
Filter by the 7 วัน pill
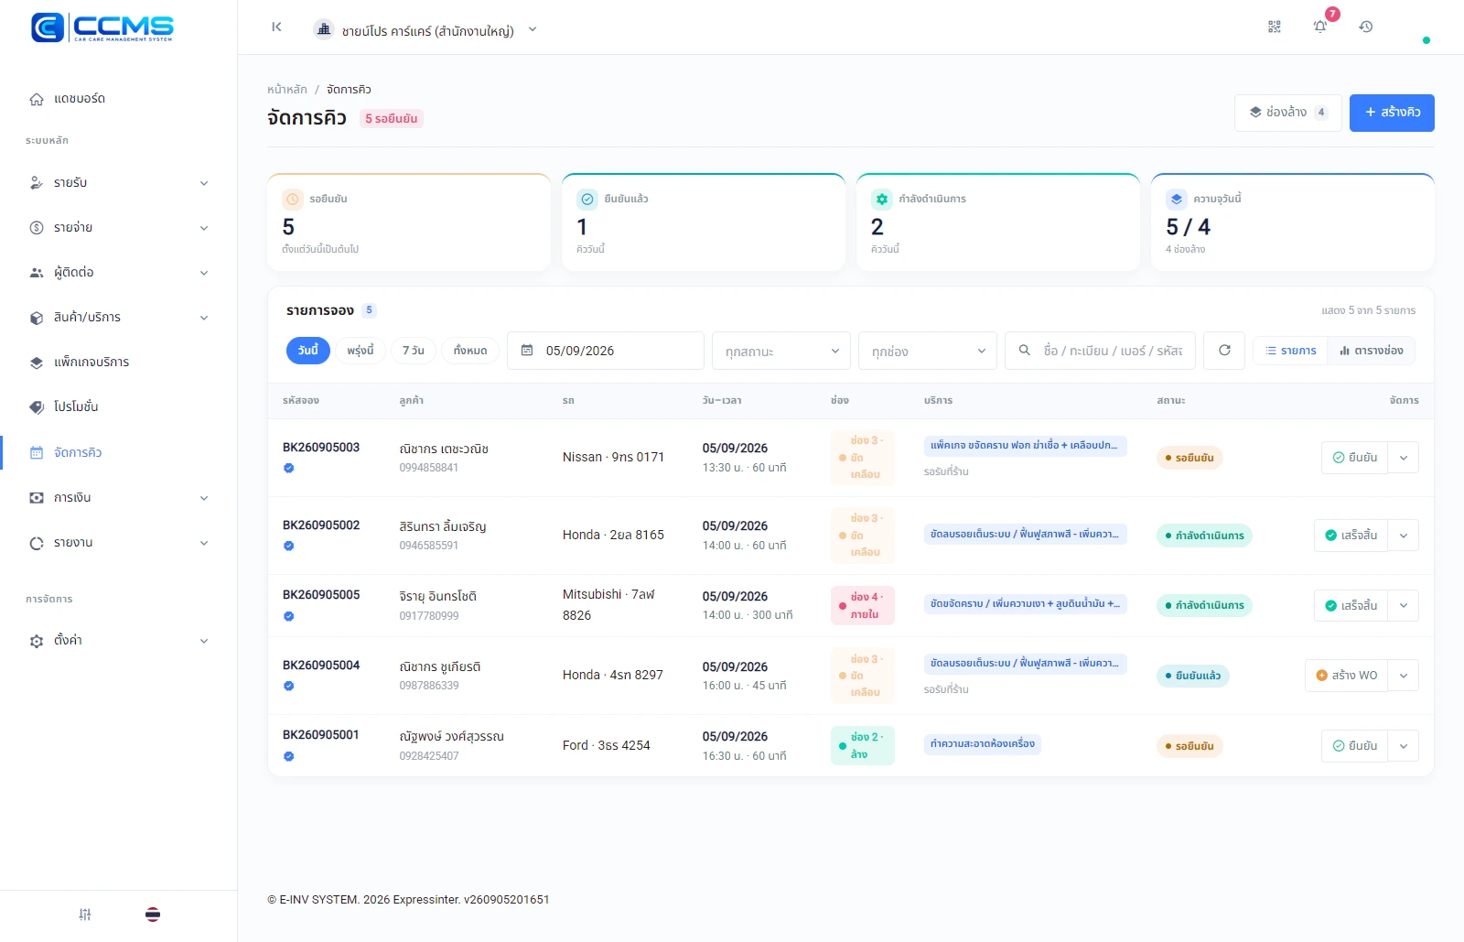414,351
